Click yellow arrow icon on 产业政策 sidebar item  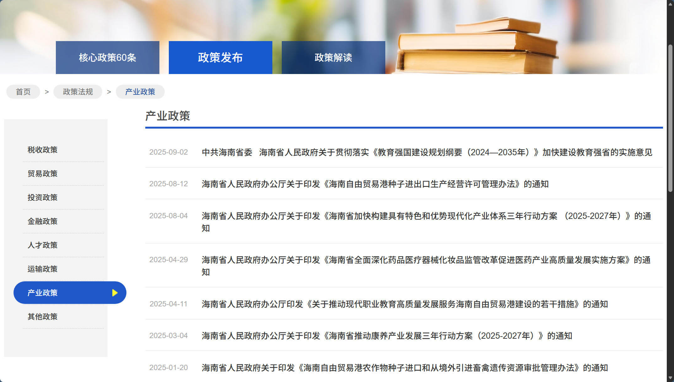pyautogui.click(x=115, y=293)
